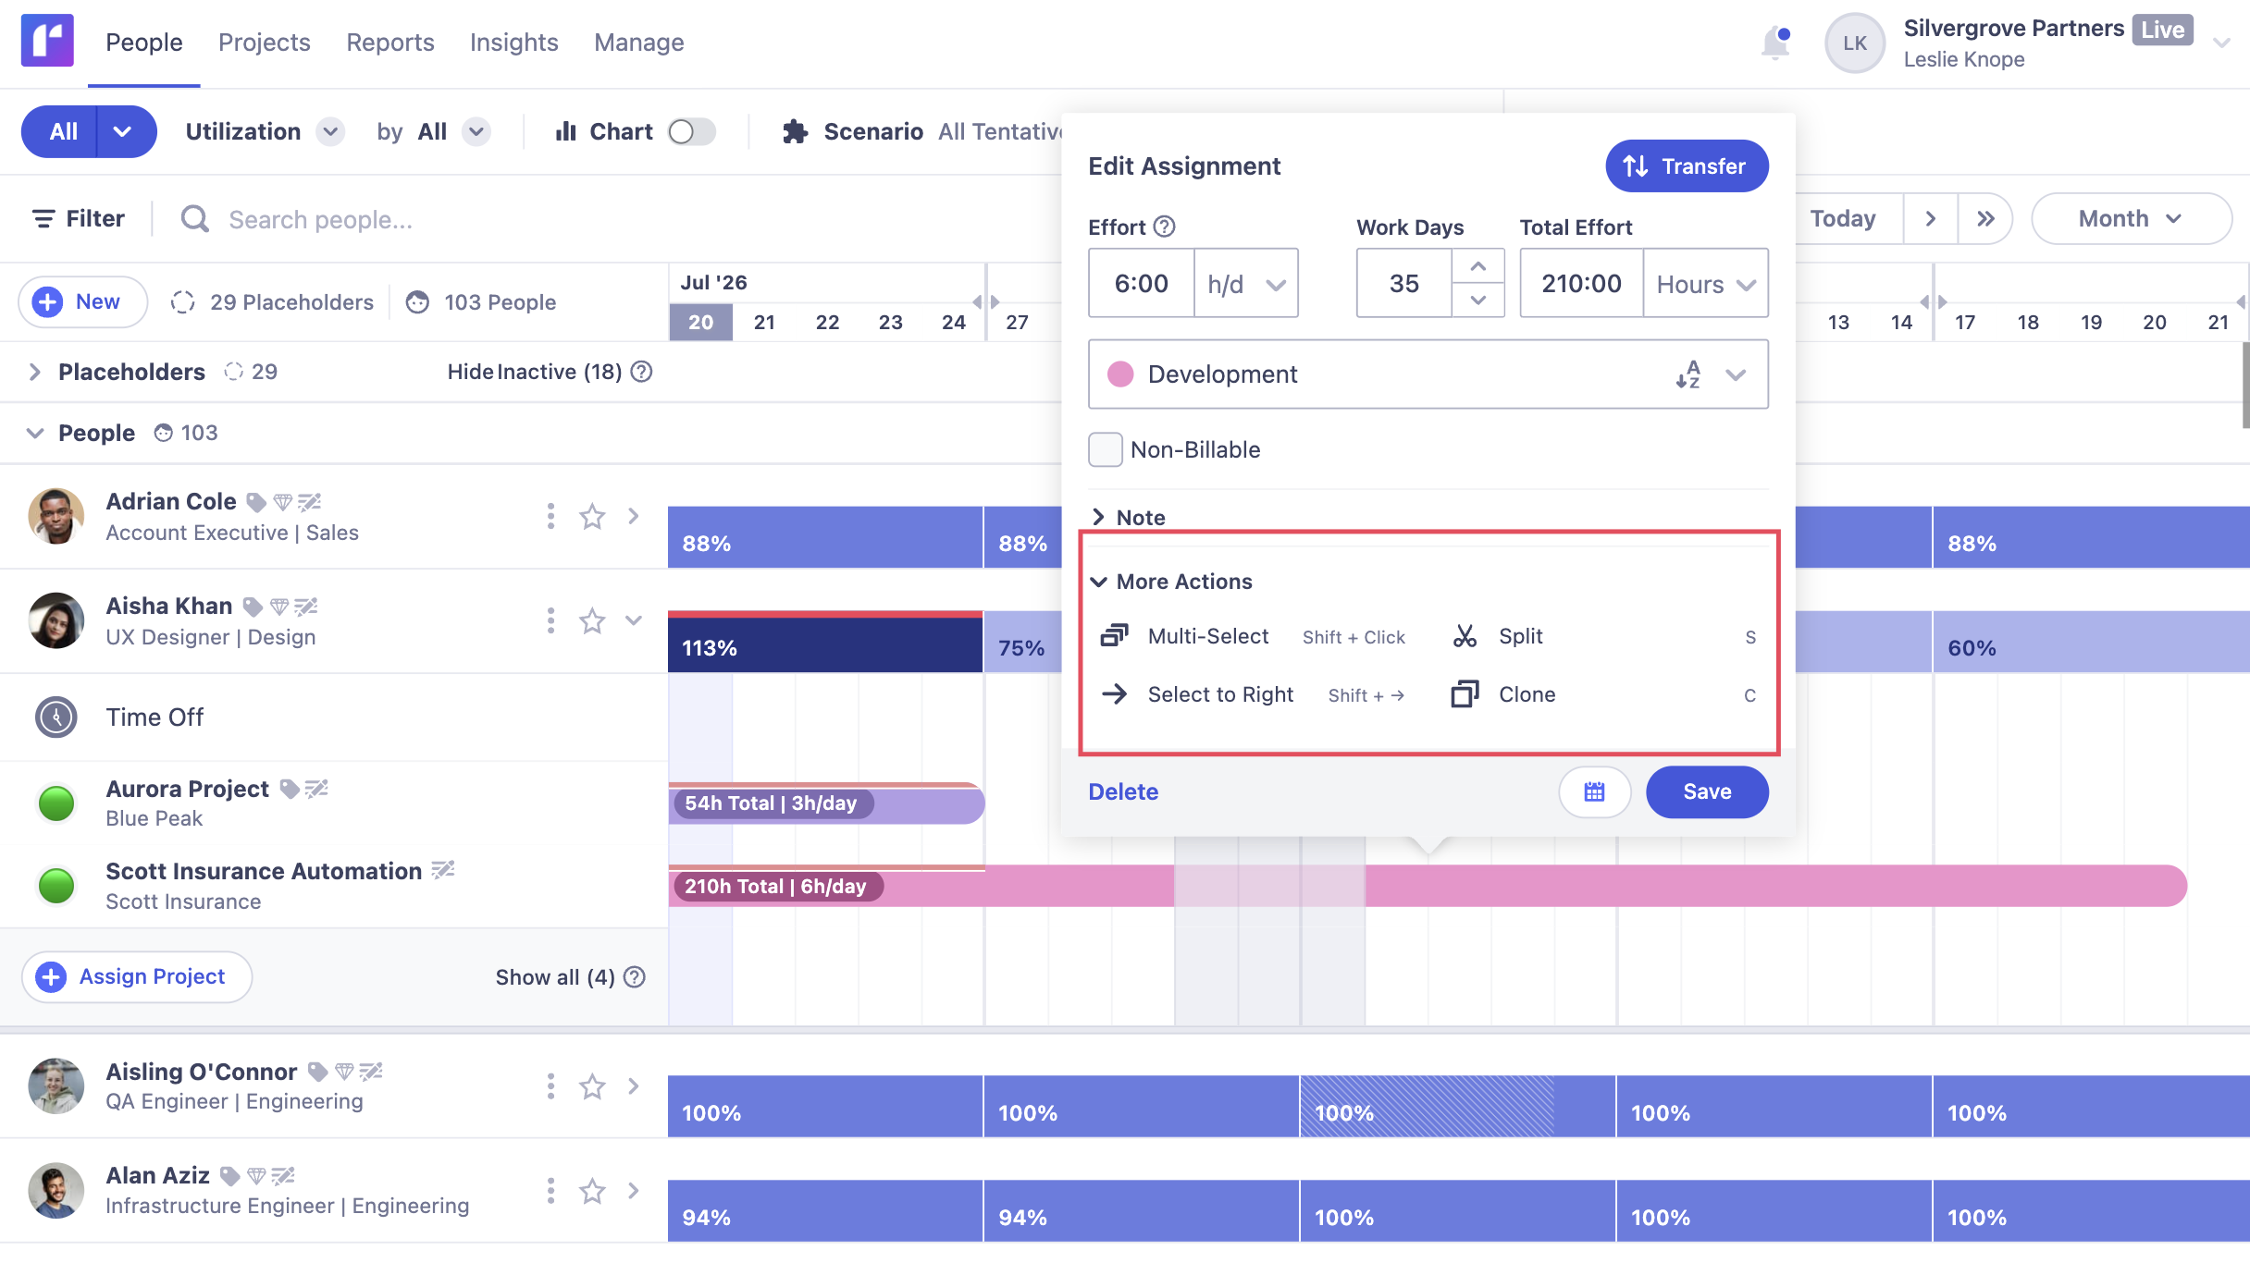Click the sort A-Z icon in Development field

tap(1688, 374)
